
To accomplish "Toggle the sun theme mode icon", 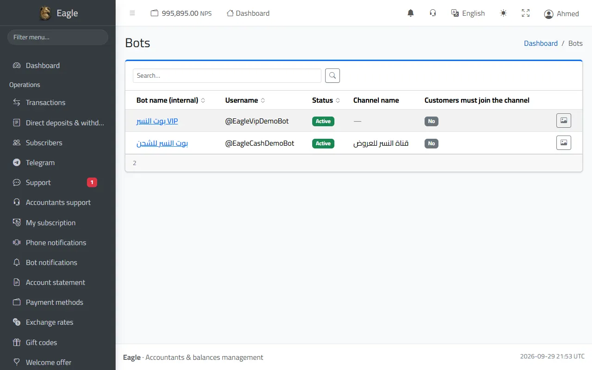I will coord(504,13).
